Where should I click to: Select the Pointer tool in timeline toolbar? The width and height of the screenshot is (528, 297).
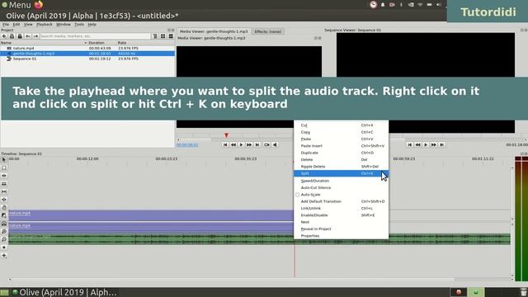(x=4, y=159)
